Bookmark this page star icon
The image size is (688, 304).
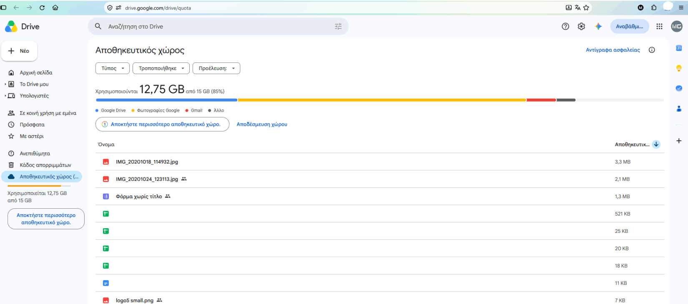[586, 7]
